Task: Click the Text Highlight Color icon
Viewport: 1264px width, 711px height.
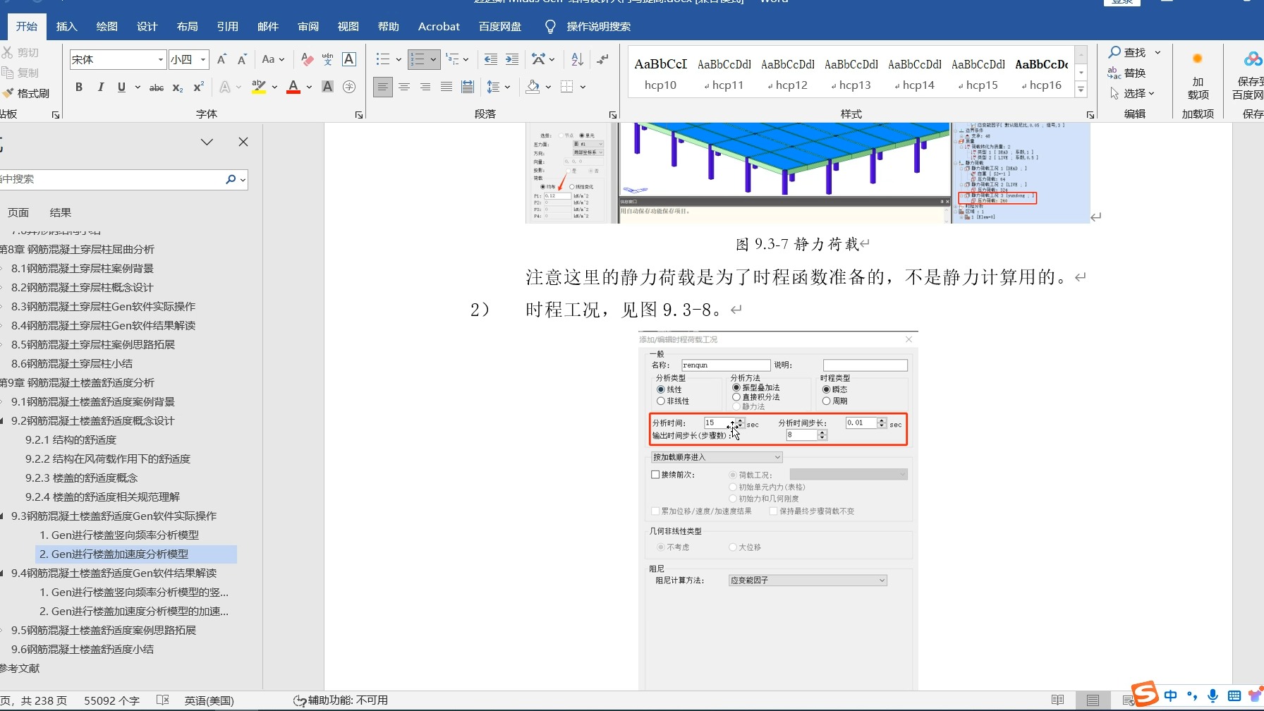Action: click(258, 87)
